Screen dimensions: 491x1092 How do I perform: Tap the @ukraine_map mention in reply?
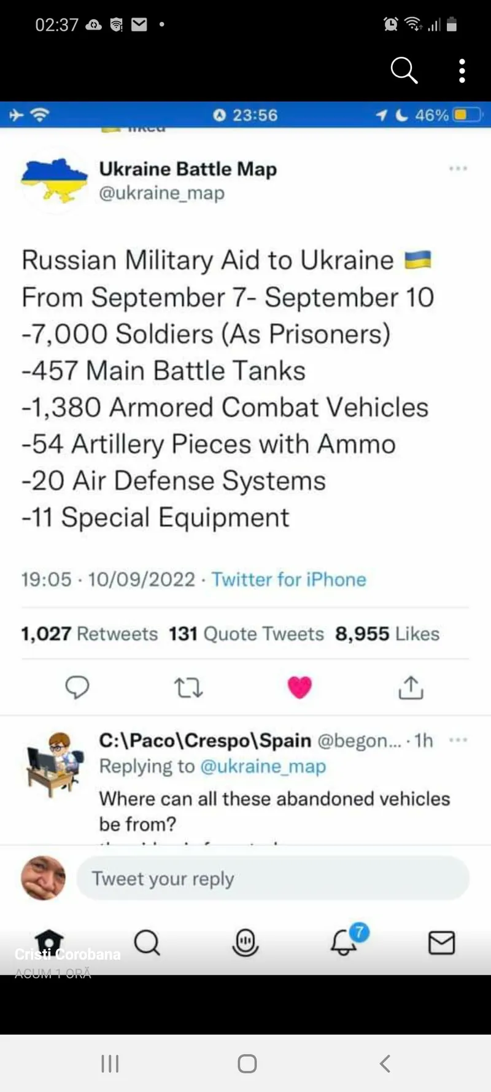coord(263,766)
